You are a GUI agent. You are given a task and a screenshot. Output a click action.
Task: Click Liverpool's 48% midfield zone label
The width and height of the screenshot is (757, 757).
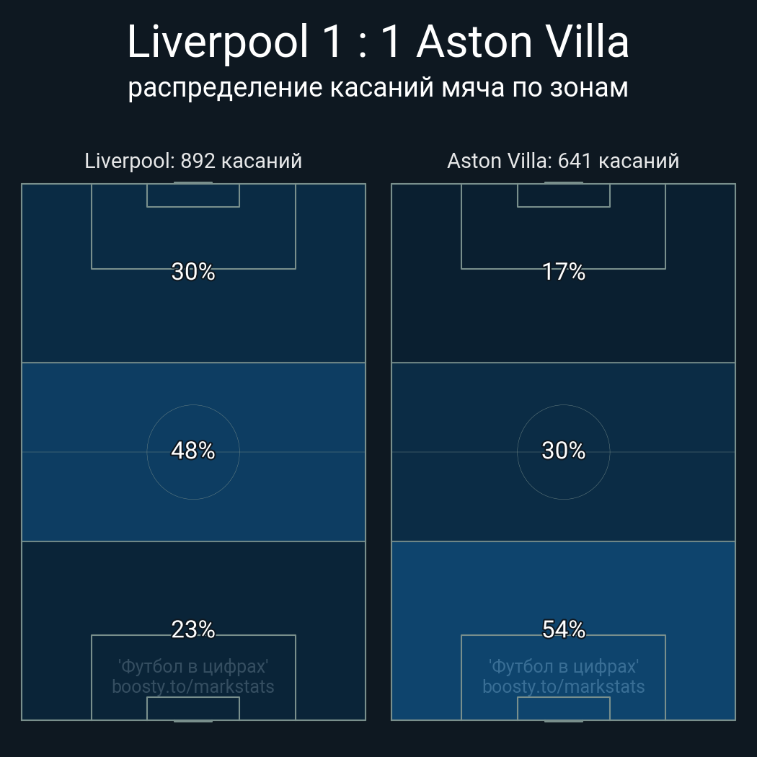click(x=193, y=451)
